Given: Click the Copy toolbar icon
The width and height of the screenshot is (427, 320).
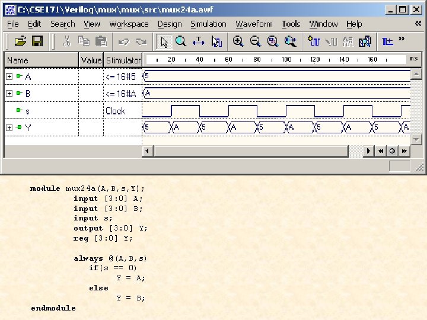Looking at the screenshot, I should [84, 41].
